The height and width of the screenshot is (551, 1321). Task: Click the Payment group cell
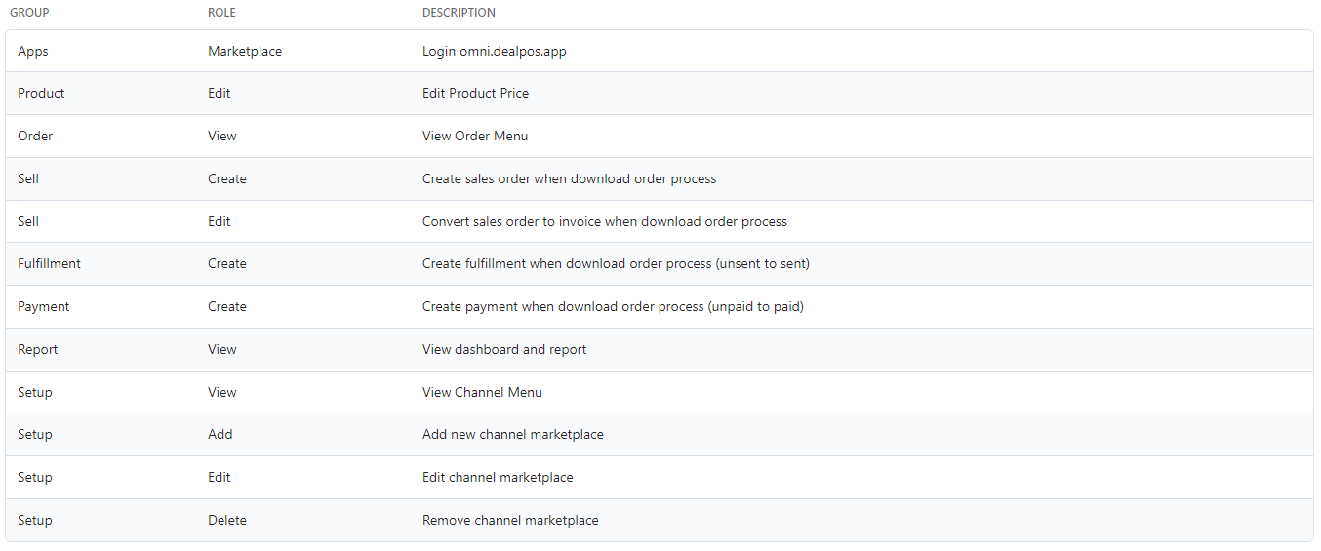[x=44, y=306]
